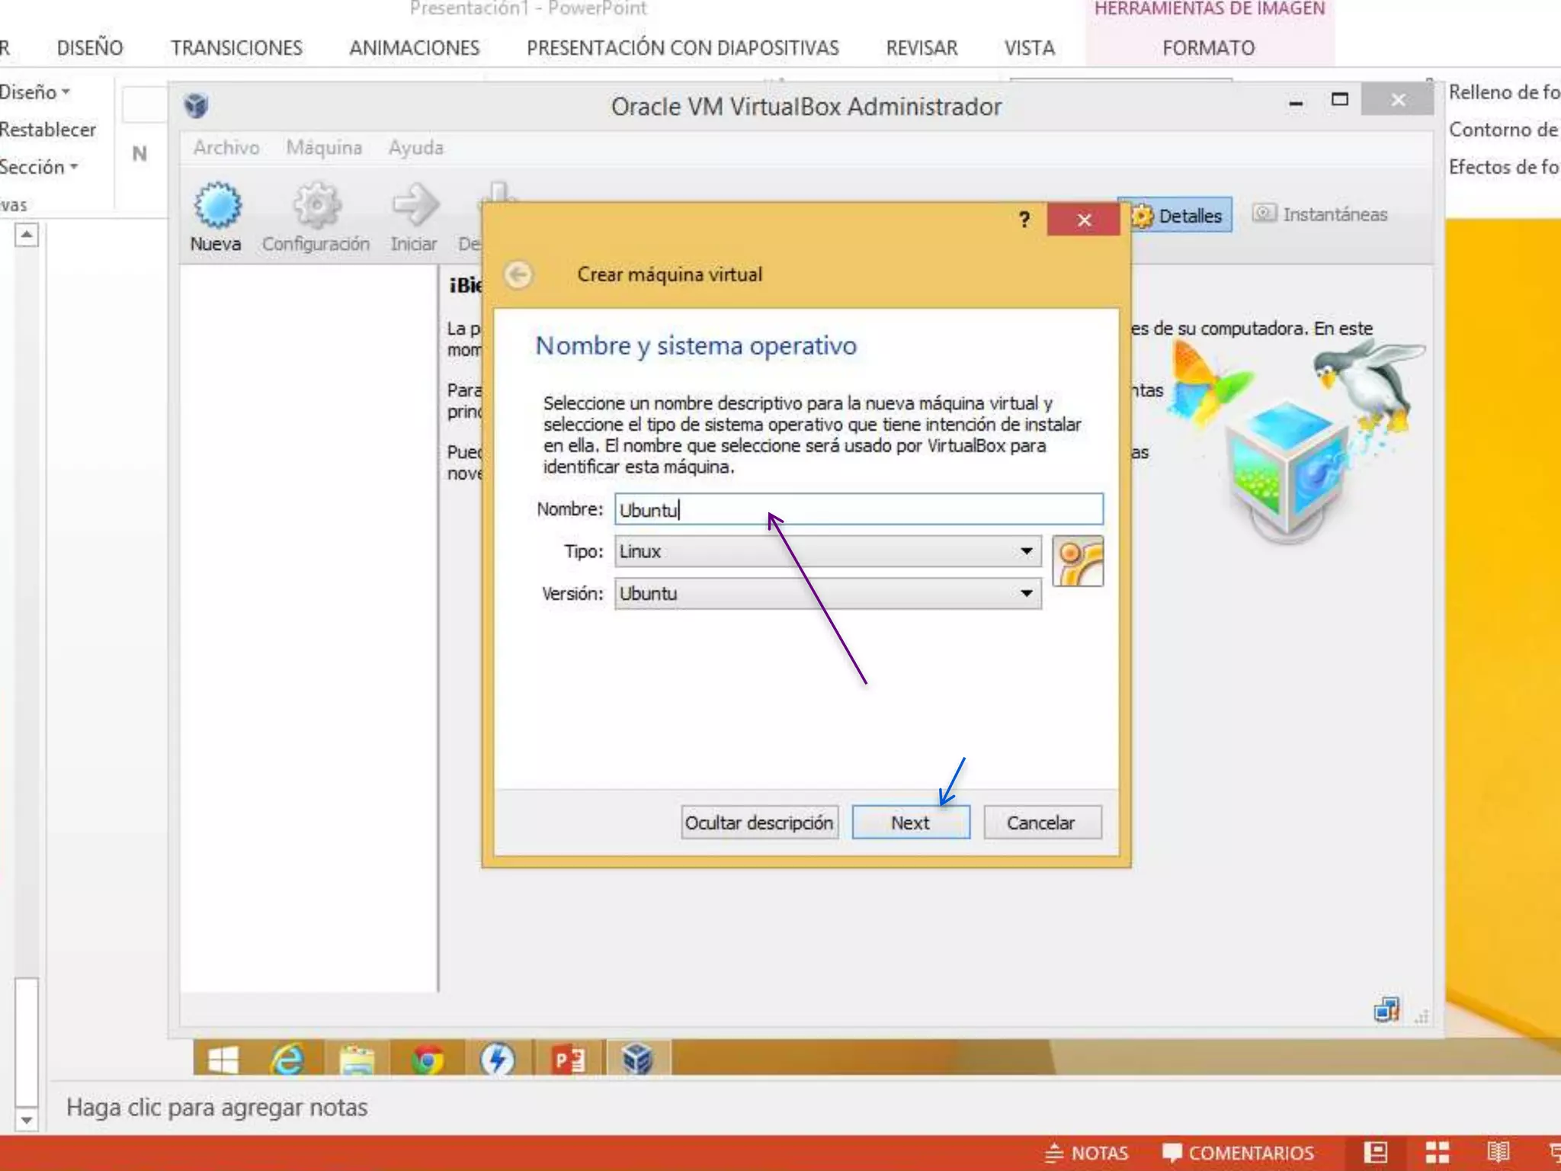Open Chrome from the taskbar
This screenshot has width=1561, height=1171.
point(428,1060)
